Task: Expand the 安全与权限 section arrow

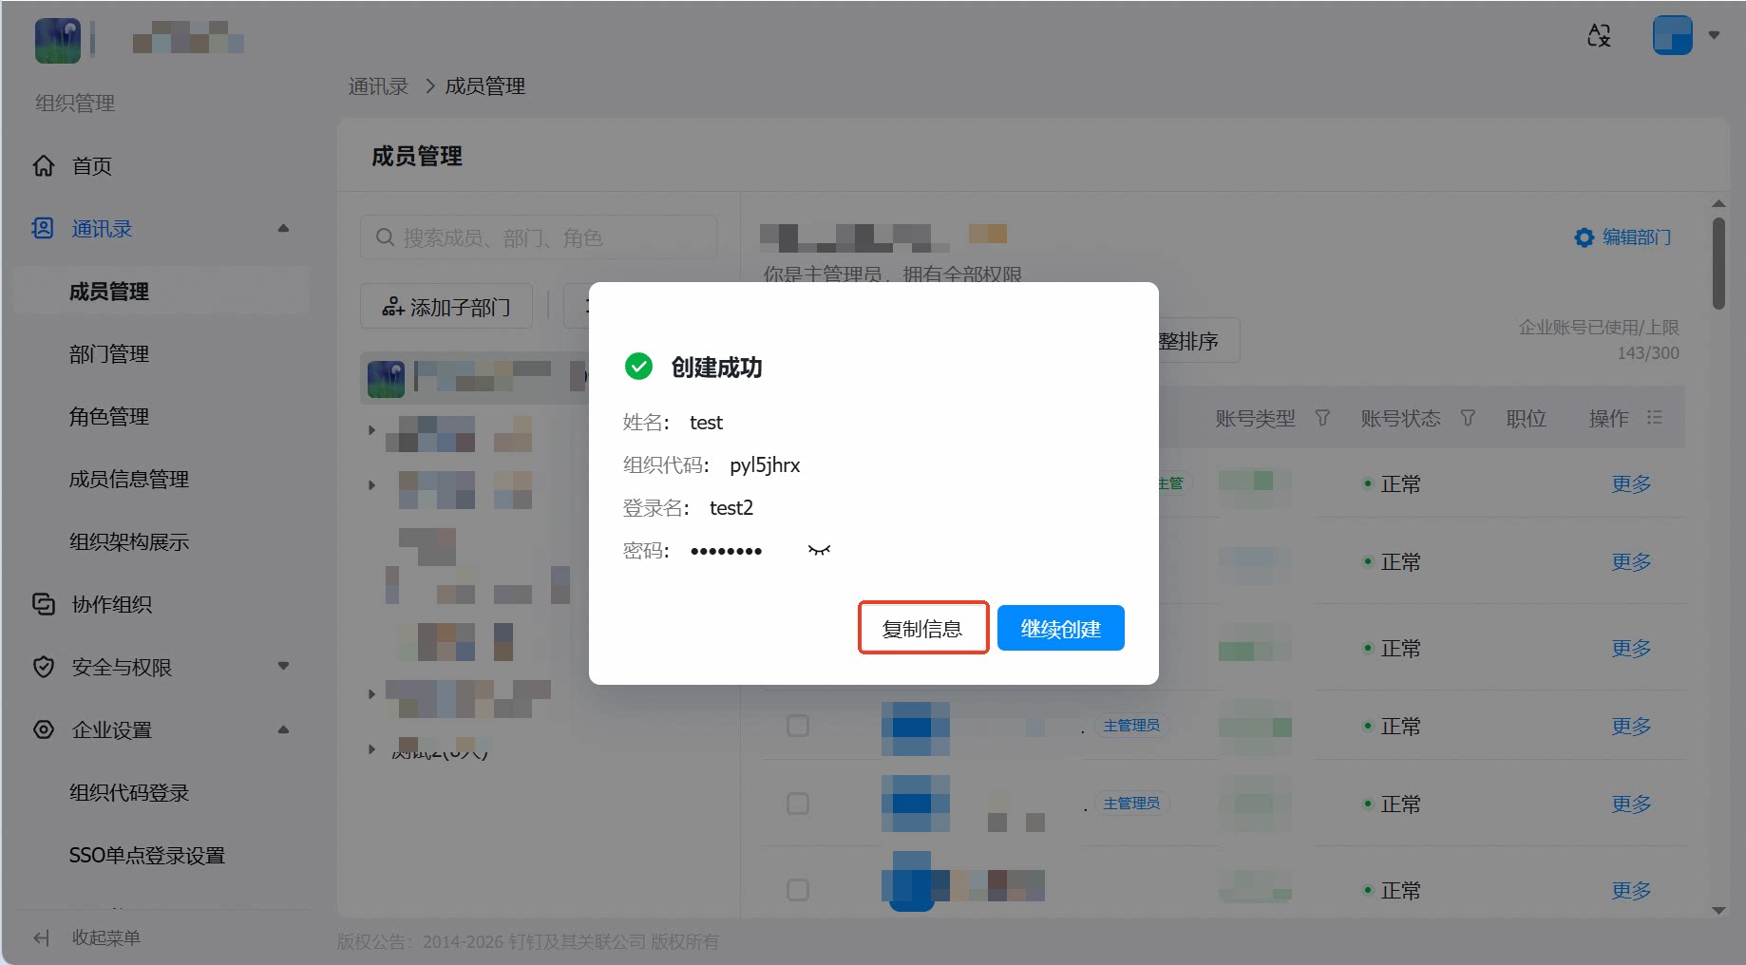Action: (283, 667)
